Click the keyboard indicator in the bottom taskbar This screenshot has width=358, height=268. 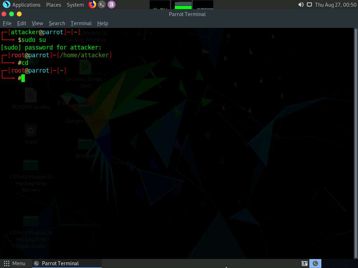point(304,263)
